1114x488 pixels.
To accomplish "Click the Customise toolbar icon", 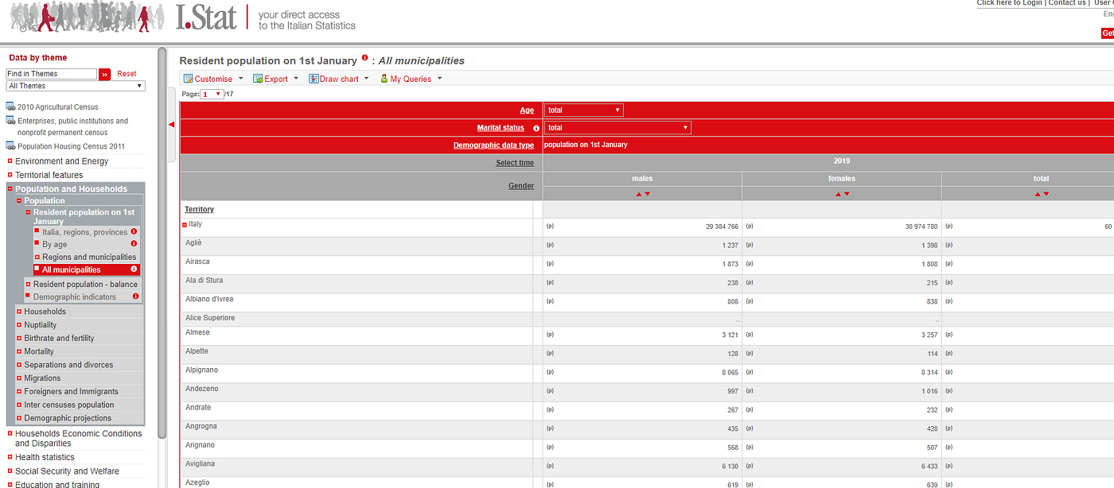I will click(188, 79).
